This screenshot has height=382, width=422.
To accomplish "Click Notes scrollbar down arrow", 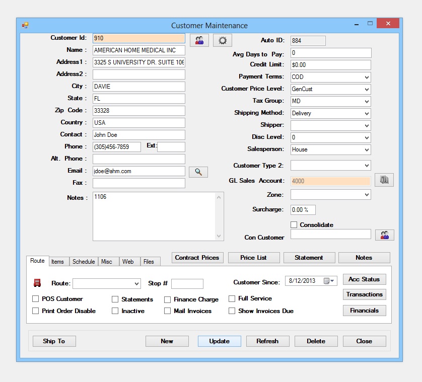I will coord(219,236).
